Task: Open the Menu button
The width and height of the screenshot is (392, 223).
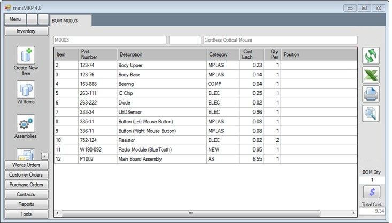Action: tap(15, 19)
